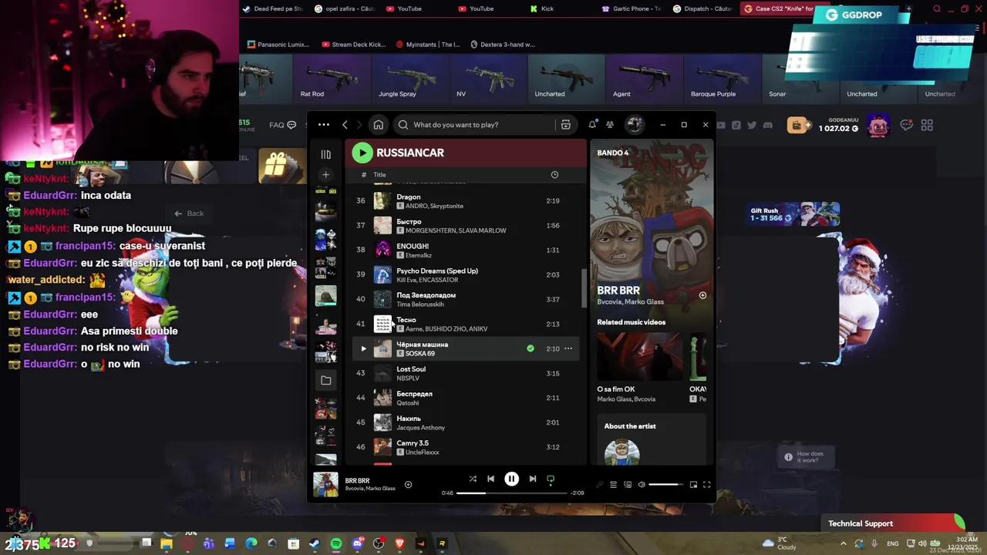The height and width of the screenshot is (555, 987).
Task: Open Connect to a device icon
Action: coord(628,485)
